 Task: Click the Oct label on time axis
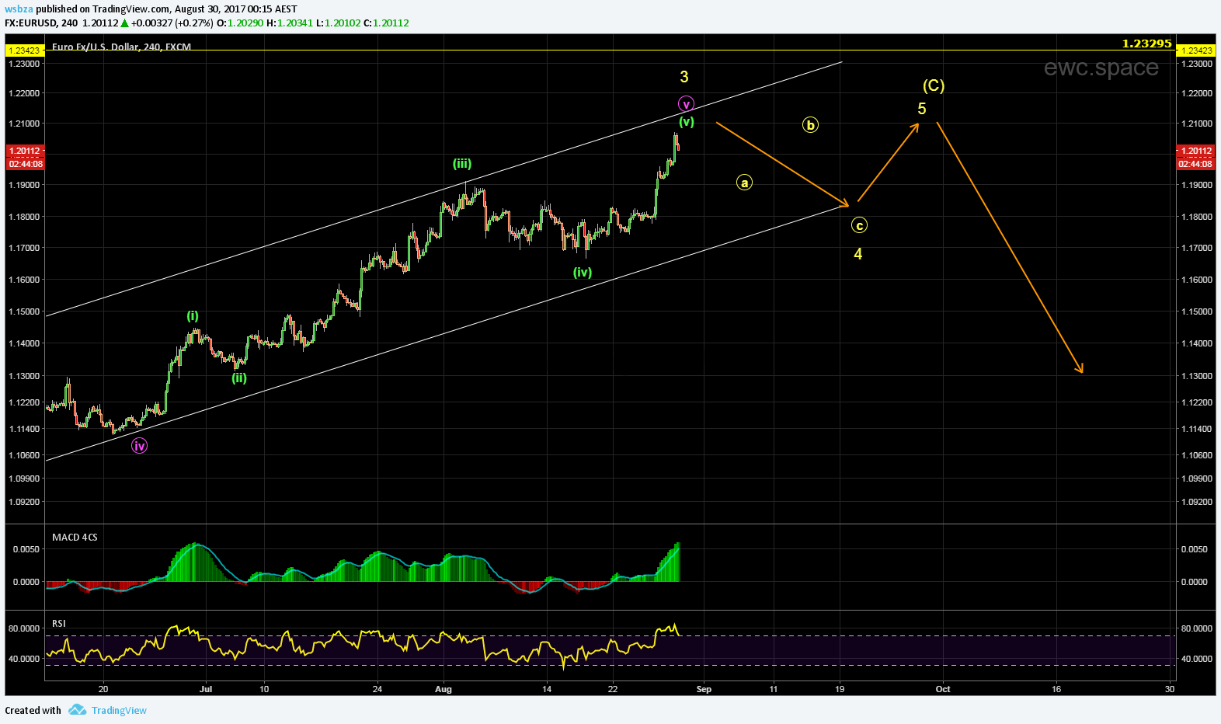pos(942,689)
